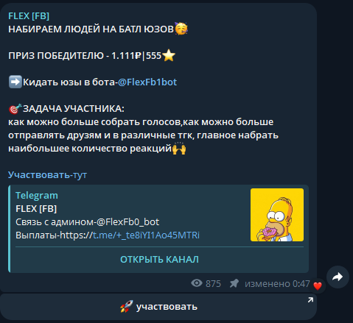This screenshot has width=353, height=323.
Task: Click the forward share arrow icon
Action: 338,277
